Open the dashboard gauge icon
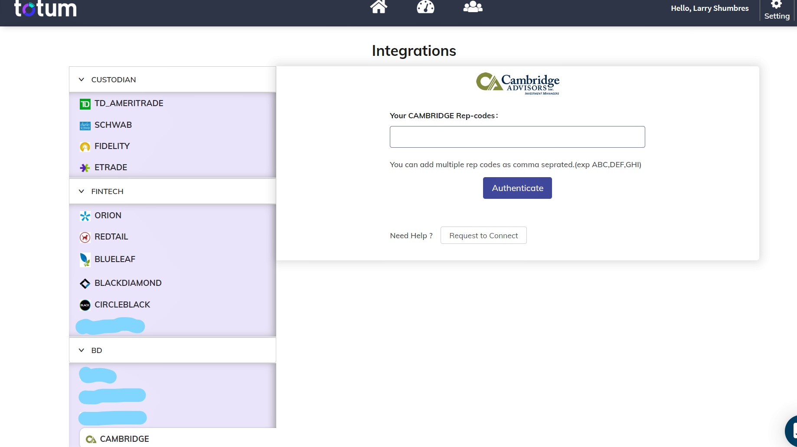The height and width of the screenshot is (447, 797). click(425, 6)
